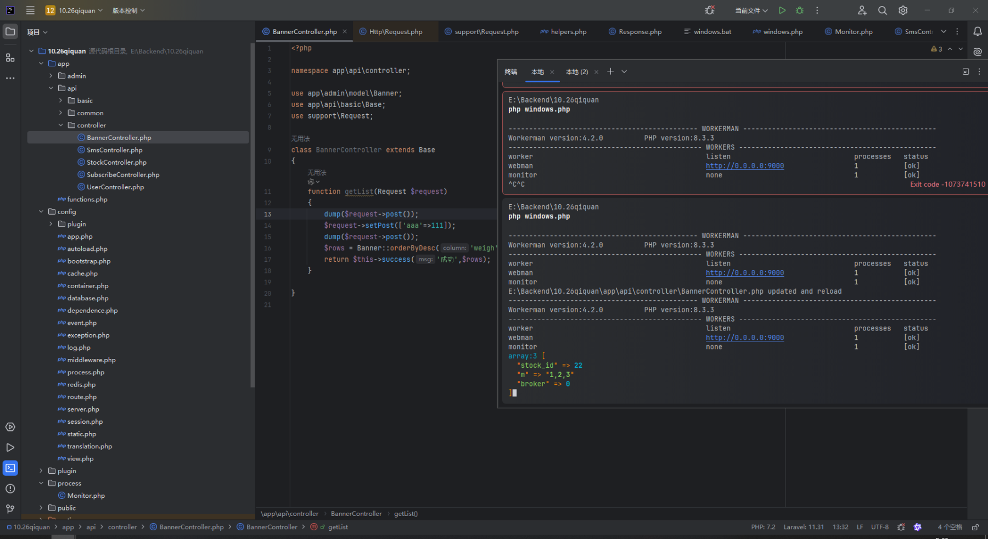
Task: Open the Structure tool window icon
Action: tap(10, 58)
